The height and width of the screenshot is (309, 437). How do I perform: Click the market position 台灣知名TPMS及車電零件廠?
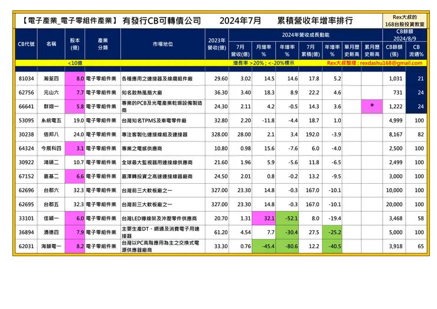point(154,121)
